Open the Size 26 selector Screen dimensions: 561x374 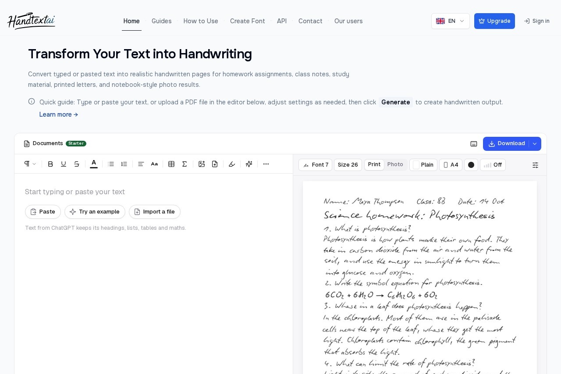coord(348,165)
